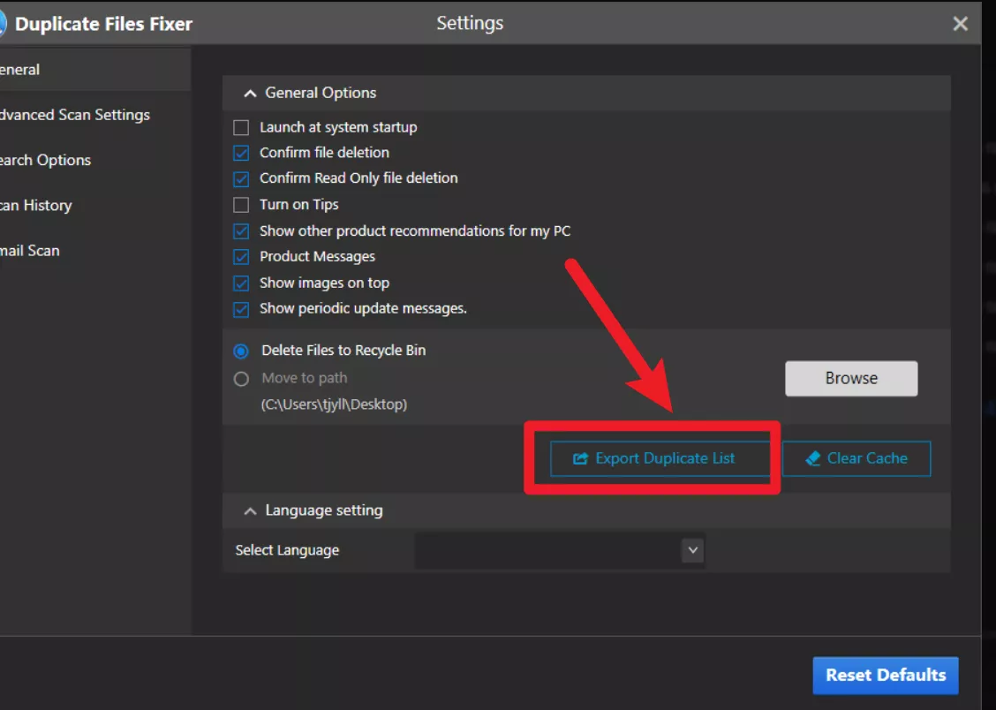Open the Scan History tab
This screenshot has height=710, width=996.
click(95, 205)
